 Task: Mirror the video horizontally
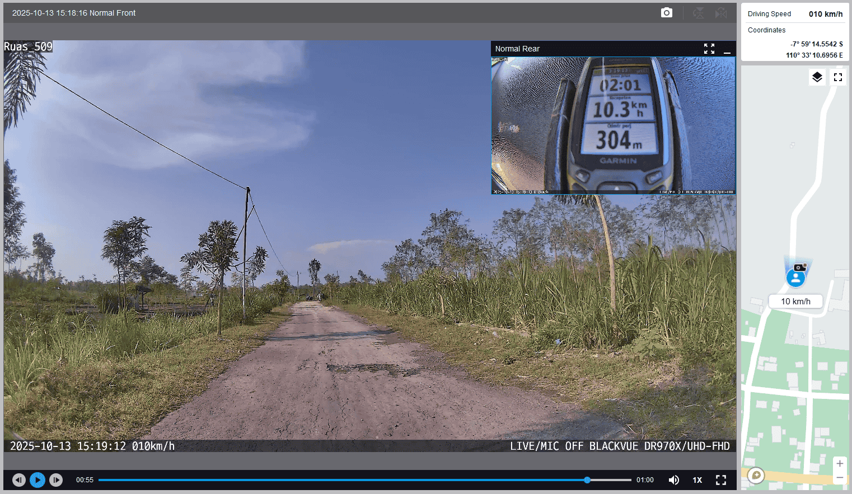721,13
